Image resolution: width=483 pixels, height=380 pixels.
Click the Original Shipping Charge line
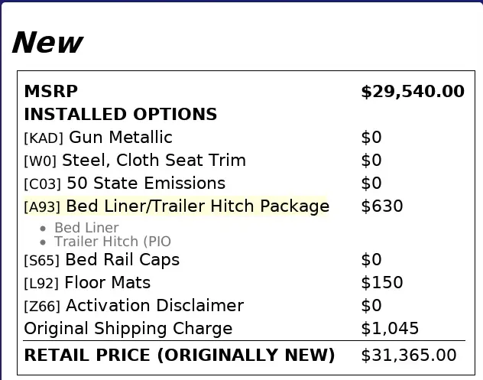coord(128,329)
